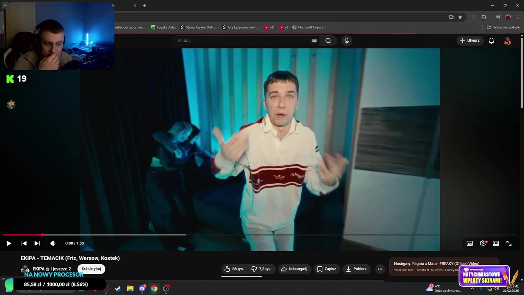
Task: Open weather widget showing 4°C
Action: [444, 288]
